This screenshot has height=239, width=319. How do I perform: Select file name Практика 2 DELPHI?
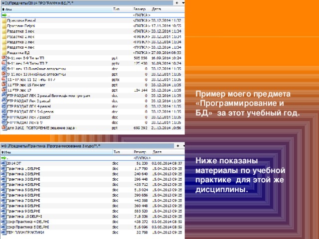tap(23, 174)
